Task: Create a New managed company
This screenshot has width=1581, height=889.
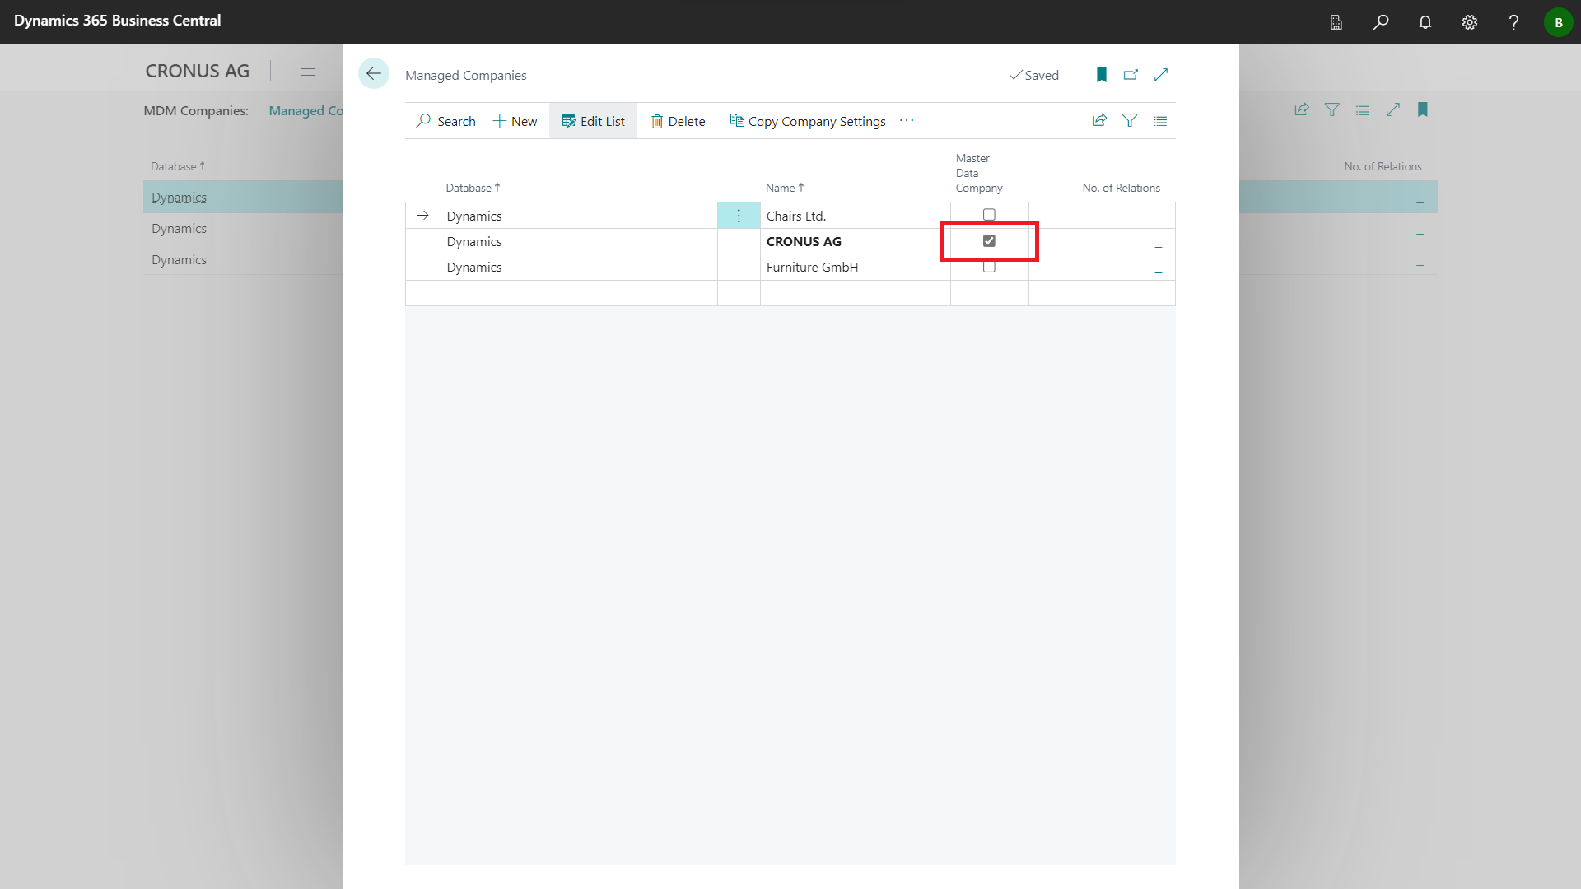Action: click(x=515, y=121)
